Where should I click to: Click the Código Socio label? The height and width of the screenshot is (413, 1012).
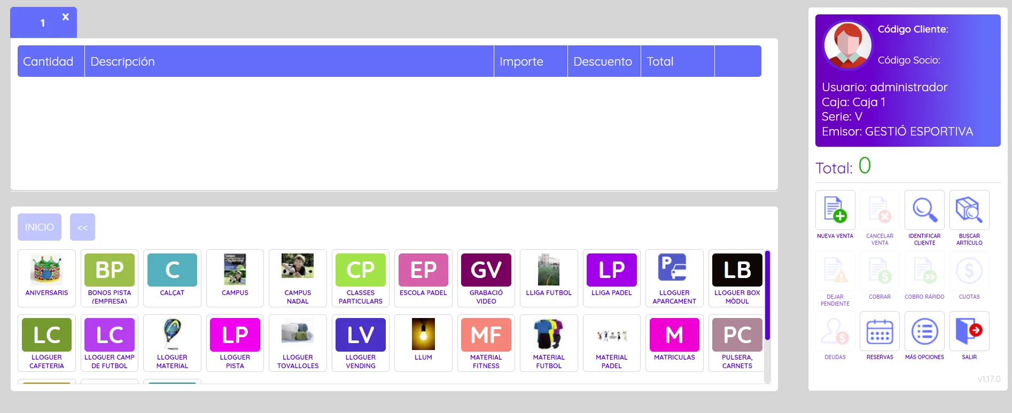[x=909, y=60]
